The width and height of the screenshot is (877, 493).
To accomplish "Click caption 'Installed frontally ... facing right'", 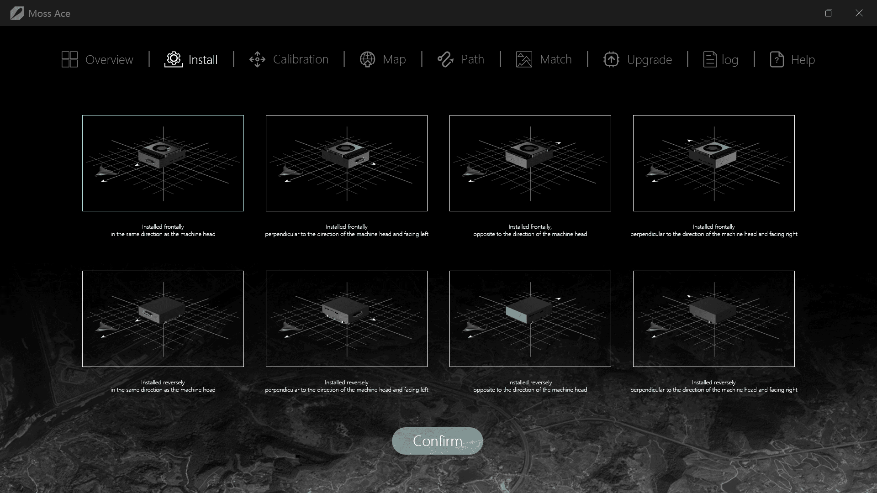I will coord(714,231).
